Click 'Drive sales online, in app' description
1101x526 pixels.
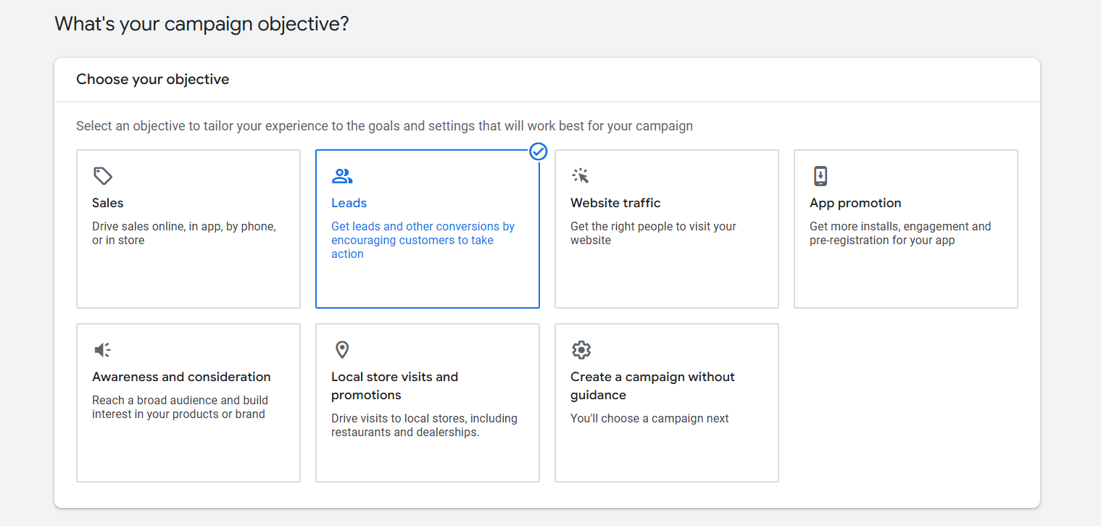point(183,233)
